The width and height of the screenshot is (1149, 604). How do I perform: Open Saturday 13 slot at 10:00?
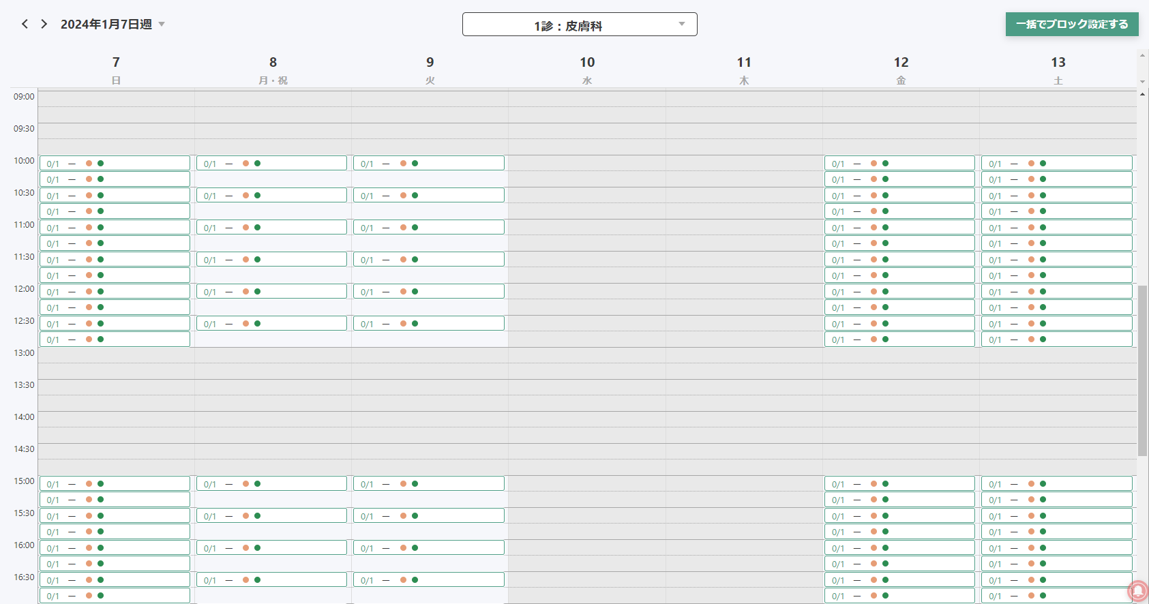pyautogui.click(x=1057, y=163)
